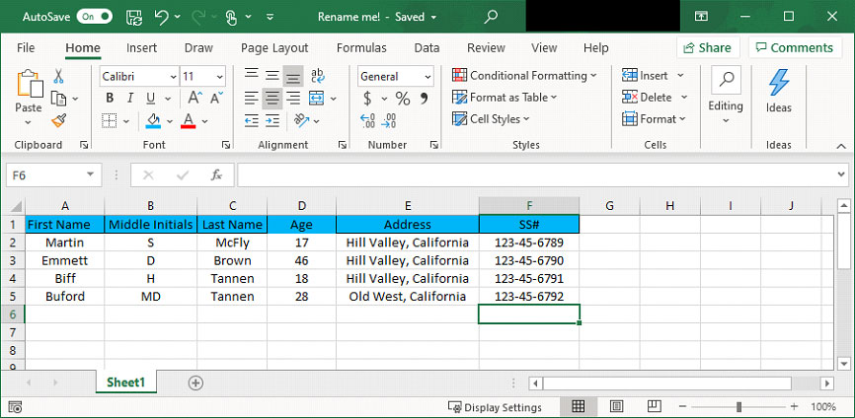Open the Format cells button
Screen dimensions: 855x418
(x=654, y=119)
